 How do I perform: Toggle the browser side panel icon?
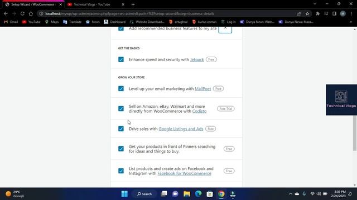click(334, 13)
